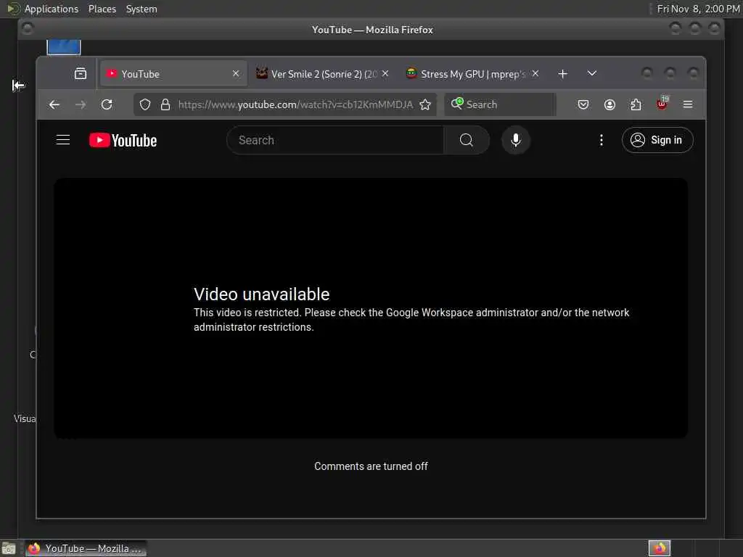The image size is (743, 557).
Task: Click the Sign in button
Action: (657, 140)
